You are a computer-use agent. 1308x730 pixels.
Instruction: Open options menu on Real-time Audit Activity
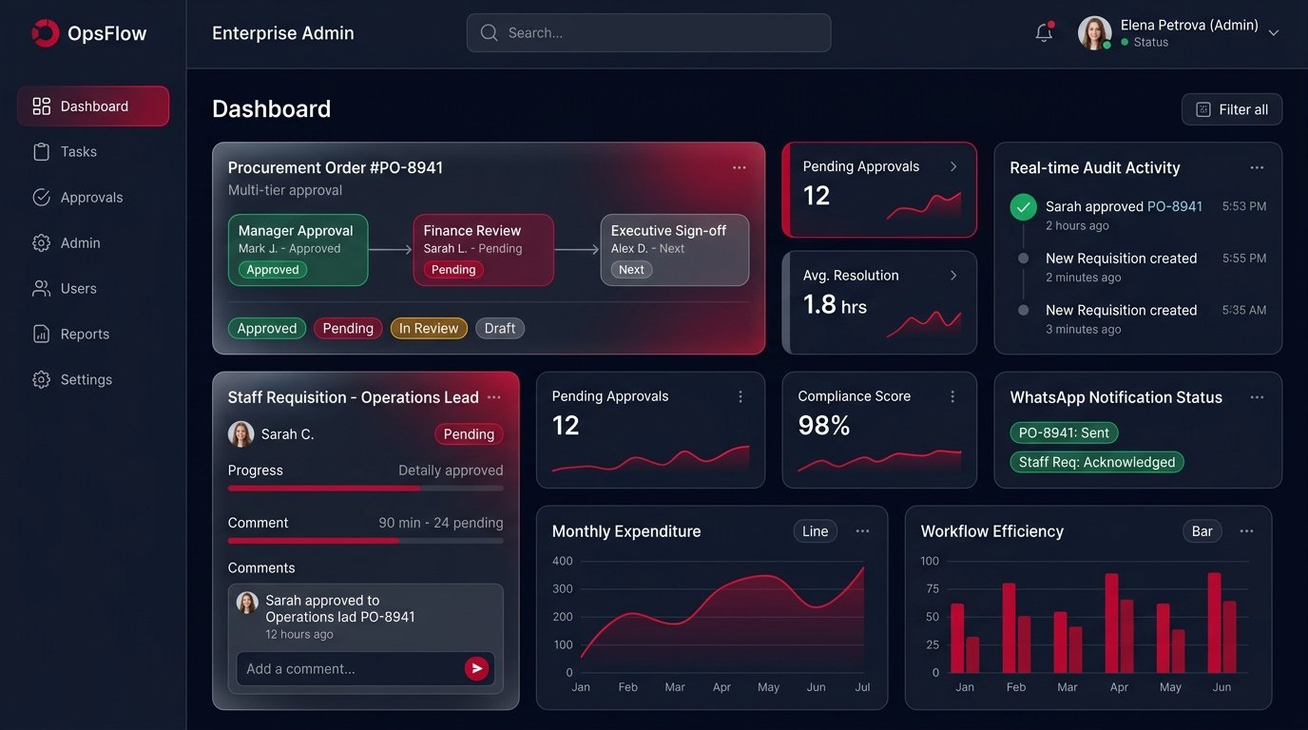click(1257, 167)
